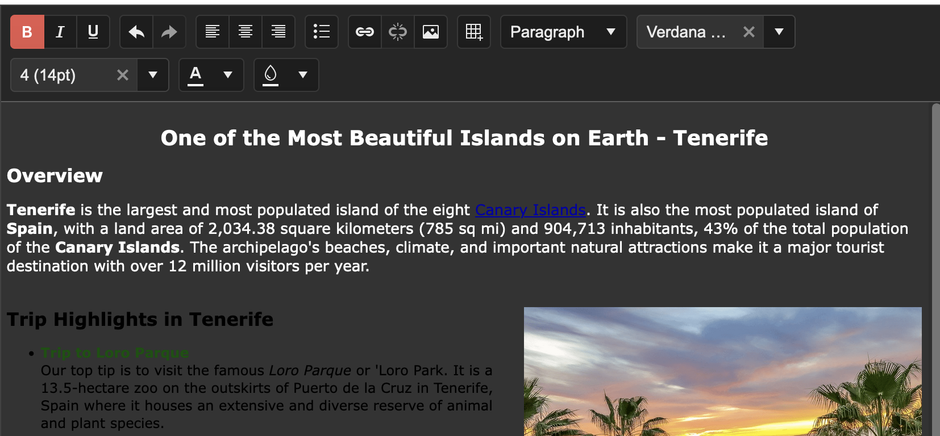
Task: Toggle Bold formatting off
Action: coord(27,32)
